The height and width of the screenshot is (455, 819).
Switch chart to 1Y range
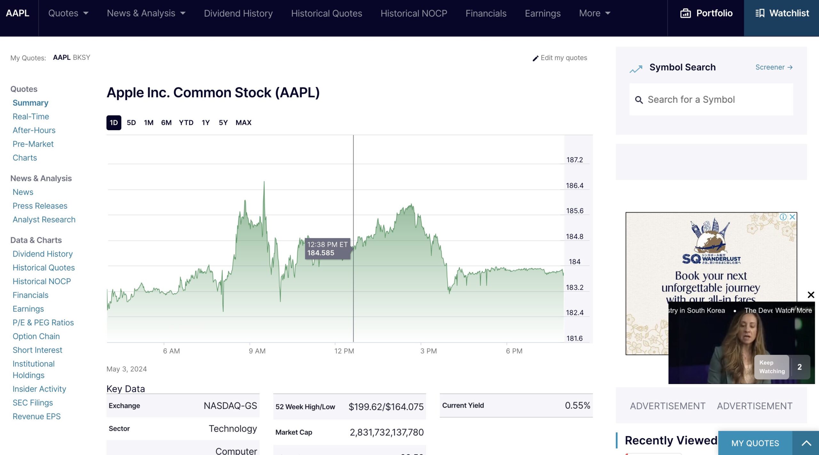(206, 123)
